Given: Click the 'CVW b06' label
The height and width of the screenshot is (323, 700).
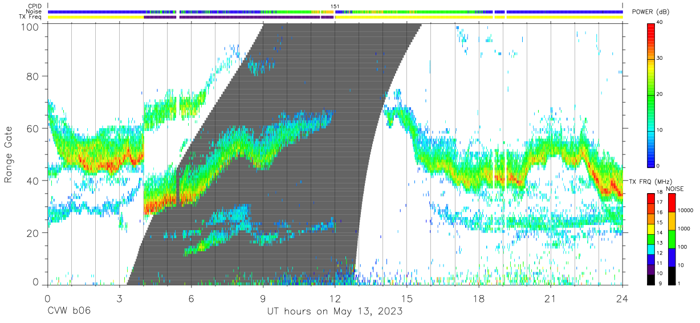Looking at the screenshot, I should point(68,311).
